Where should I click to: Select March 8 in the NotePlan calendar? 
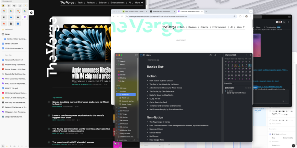[250, 65]
